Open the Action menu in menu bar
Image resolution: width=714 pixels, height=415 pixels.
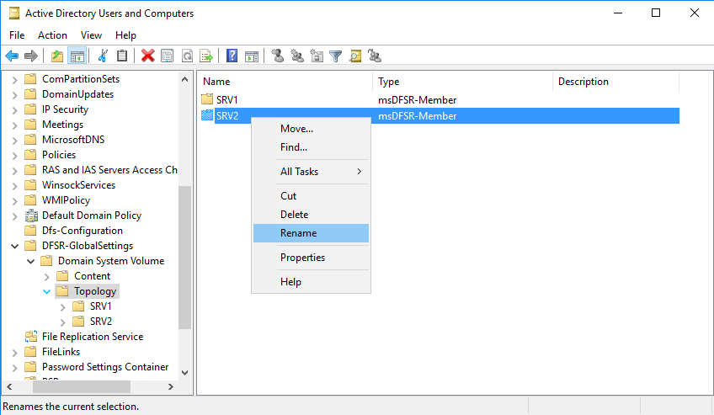click(52, 35)
